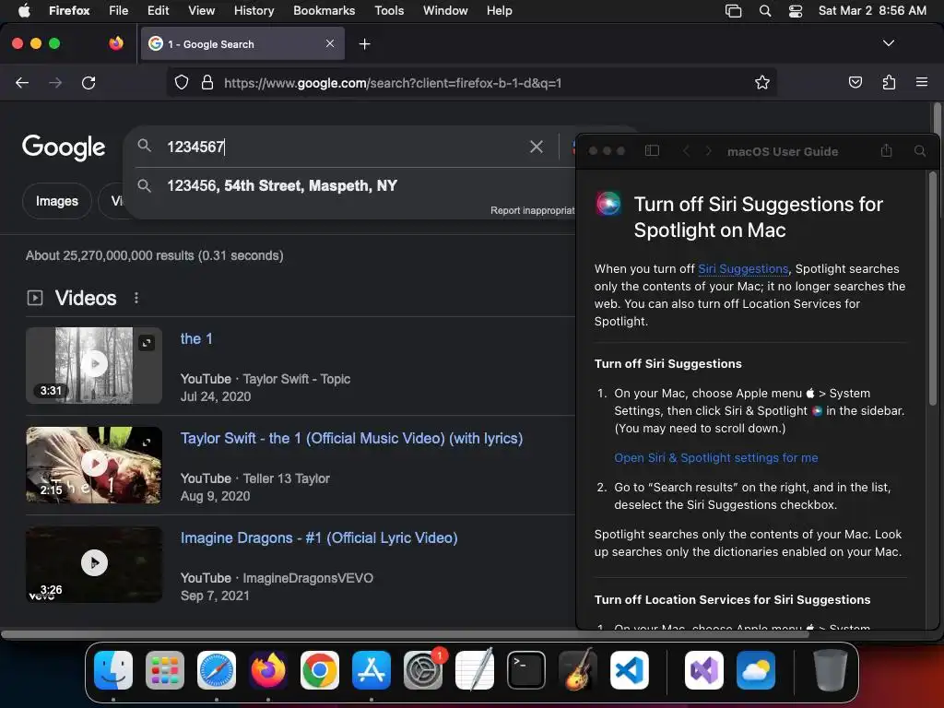This screenshot has width=944, height=708.
Task: Launch Google Chrome from the Dock
Action: 320,670
